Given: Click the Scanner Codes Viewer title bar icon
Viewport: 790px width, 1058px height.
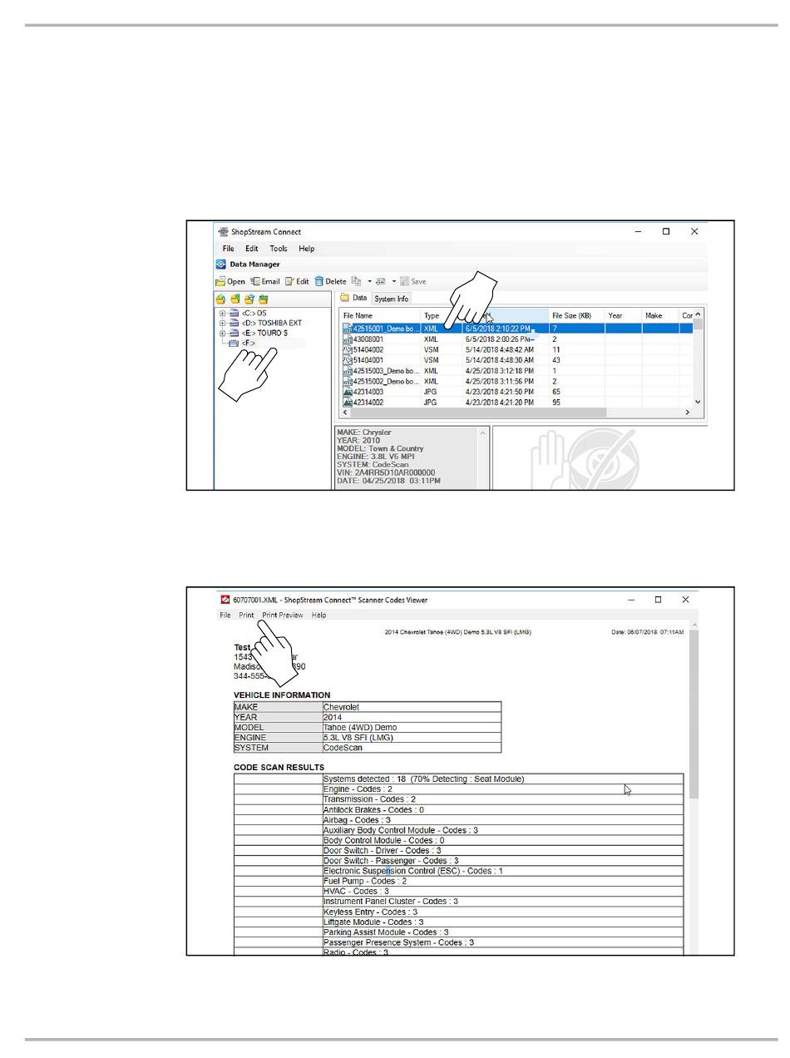Looking at the screenshot, I should pos(225,600).
